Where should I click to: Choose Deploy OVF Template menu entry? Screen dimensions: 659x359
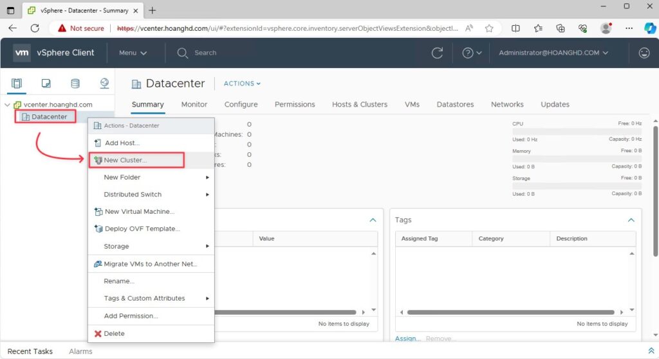click(151, 229)
